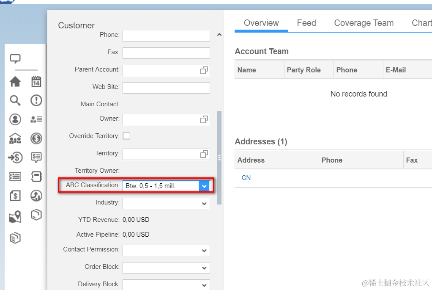Open the Accounts building-with-people icon
Viewport: 432px width, 290px height.
(15, 138)
